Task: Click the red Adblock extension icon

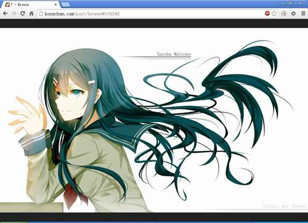Action: click(x=267, y=14)
